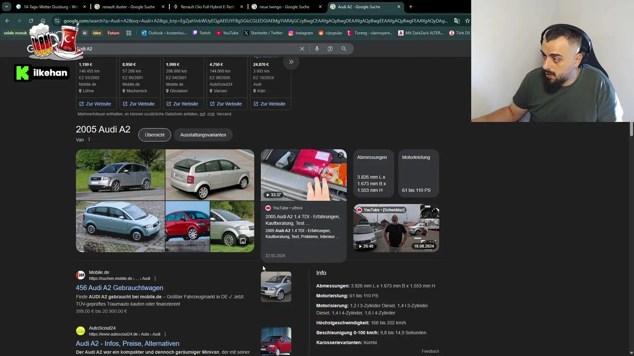Open Zur Website for the Viersen listing
This screenshot has height=356, width=634.
pos(225,104)
